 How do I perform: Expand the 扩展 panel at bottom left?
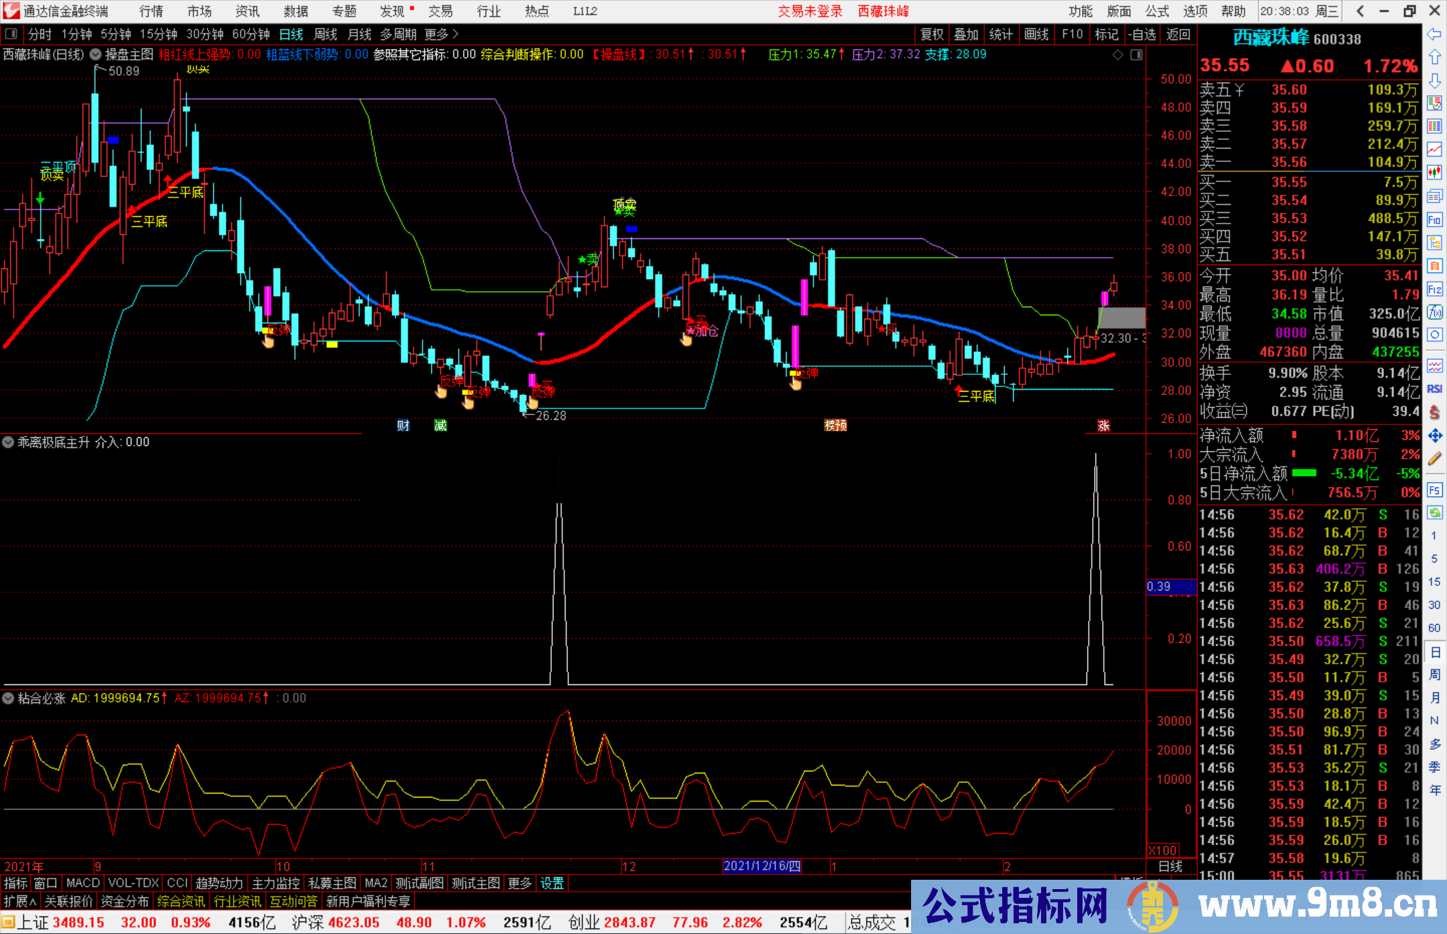(x=19, y=901)
